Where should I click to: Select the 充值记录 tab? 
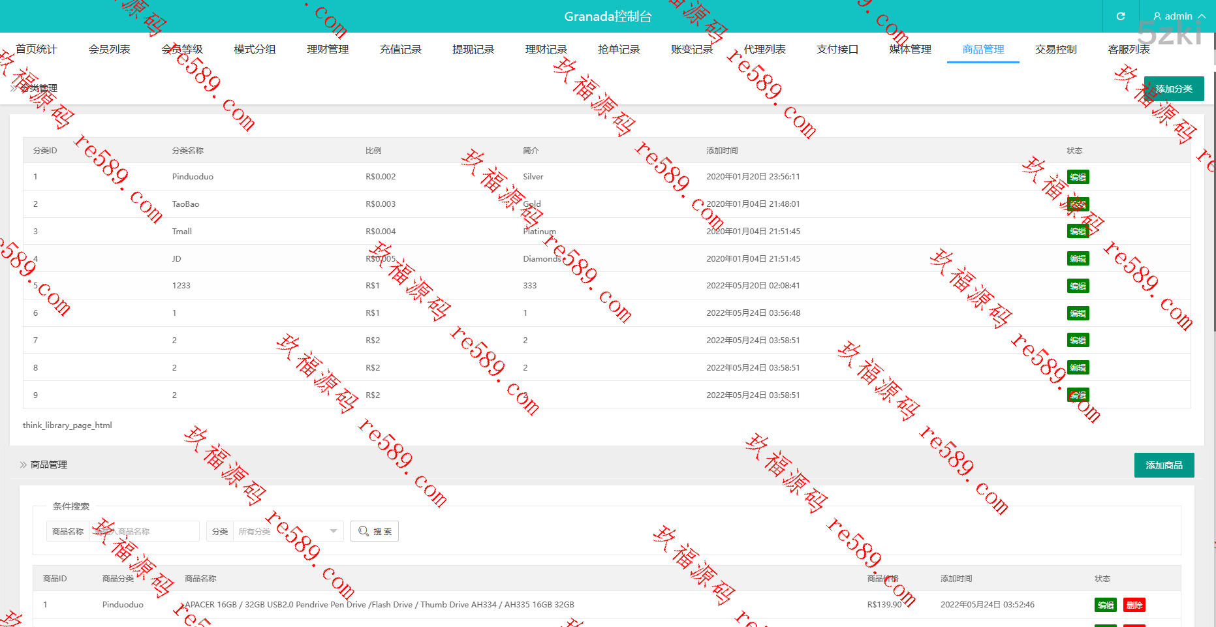(x=400, y=50)
